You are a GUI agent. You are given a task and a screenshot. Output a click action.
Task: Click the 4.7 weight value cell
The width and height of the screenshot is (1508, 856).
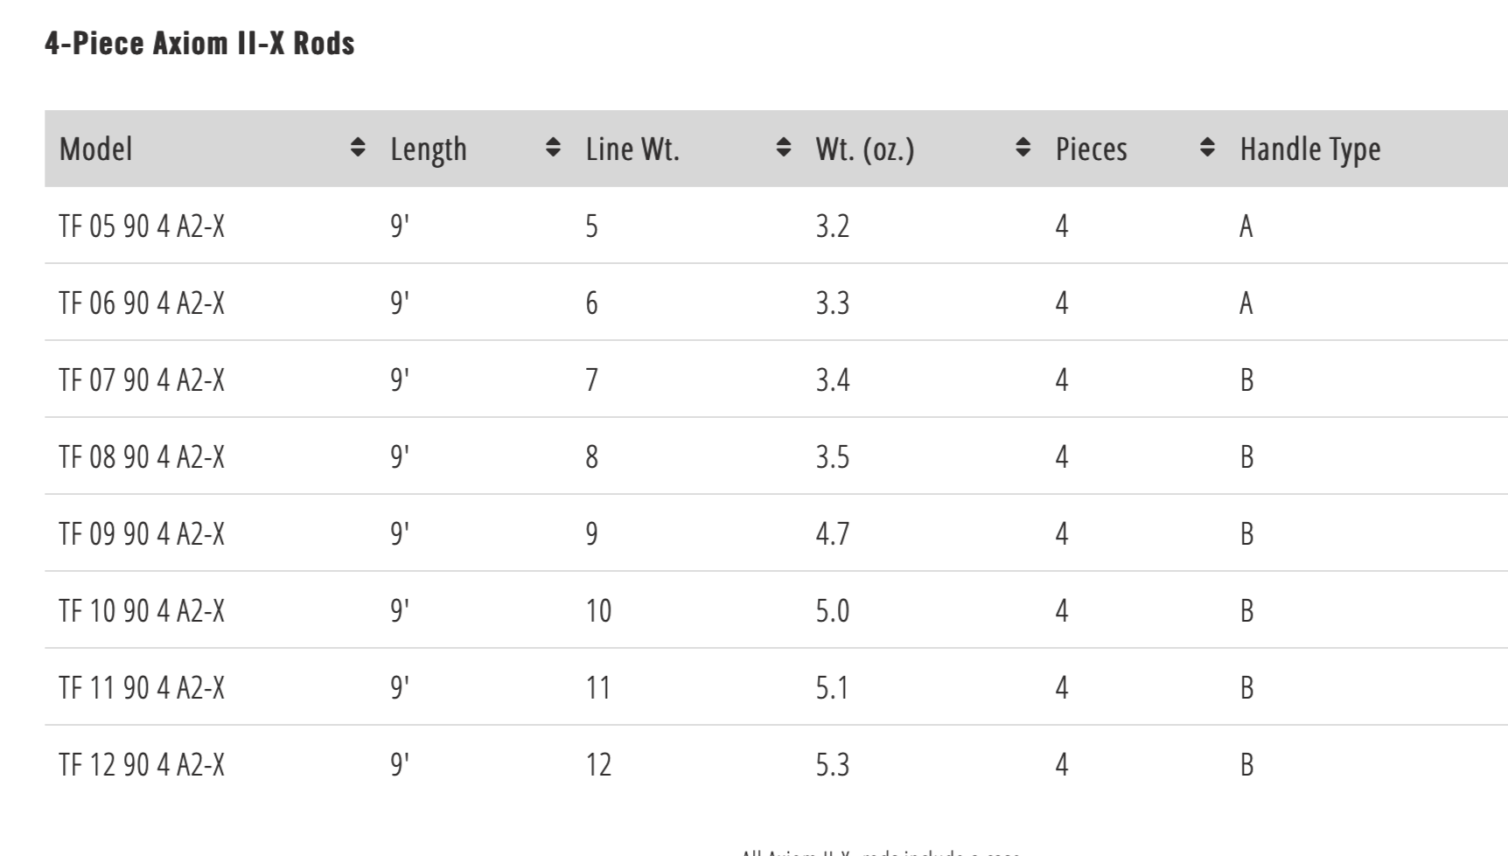(x=833, y=534)
